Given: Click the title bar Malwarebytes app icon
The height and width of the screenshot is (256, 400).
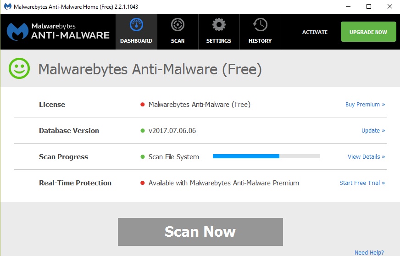Looking at the screenshot, I should (8, 6).
